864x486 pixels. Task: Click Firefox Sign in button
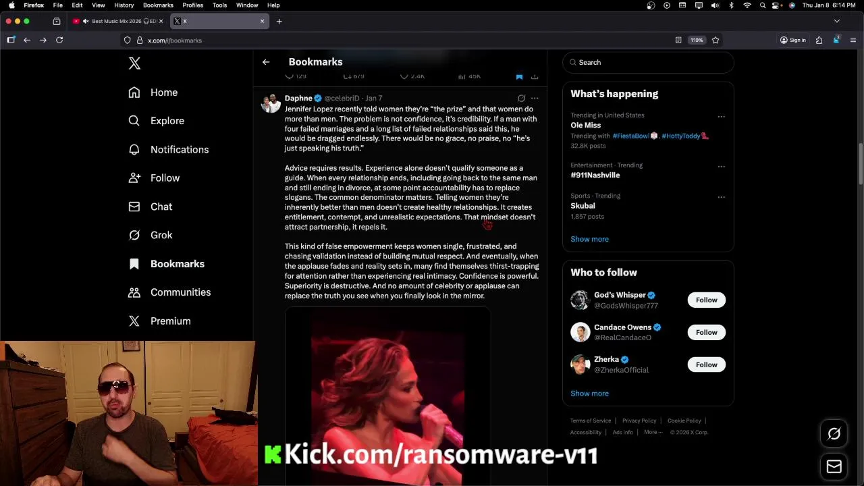coord(793,40)
